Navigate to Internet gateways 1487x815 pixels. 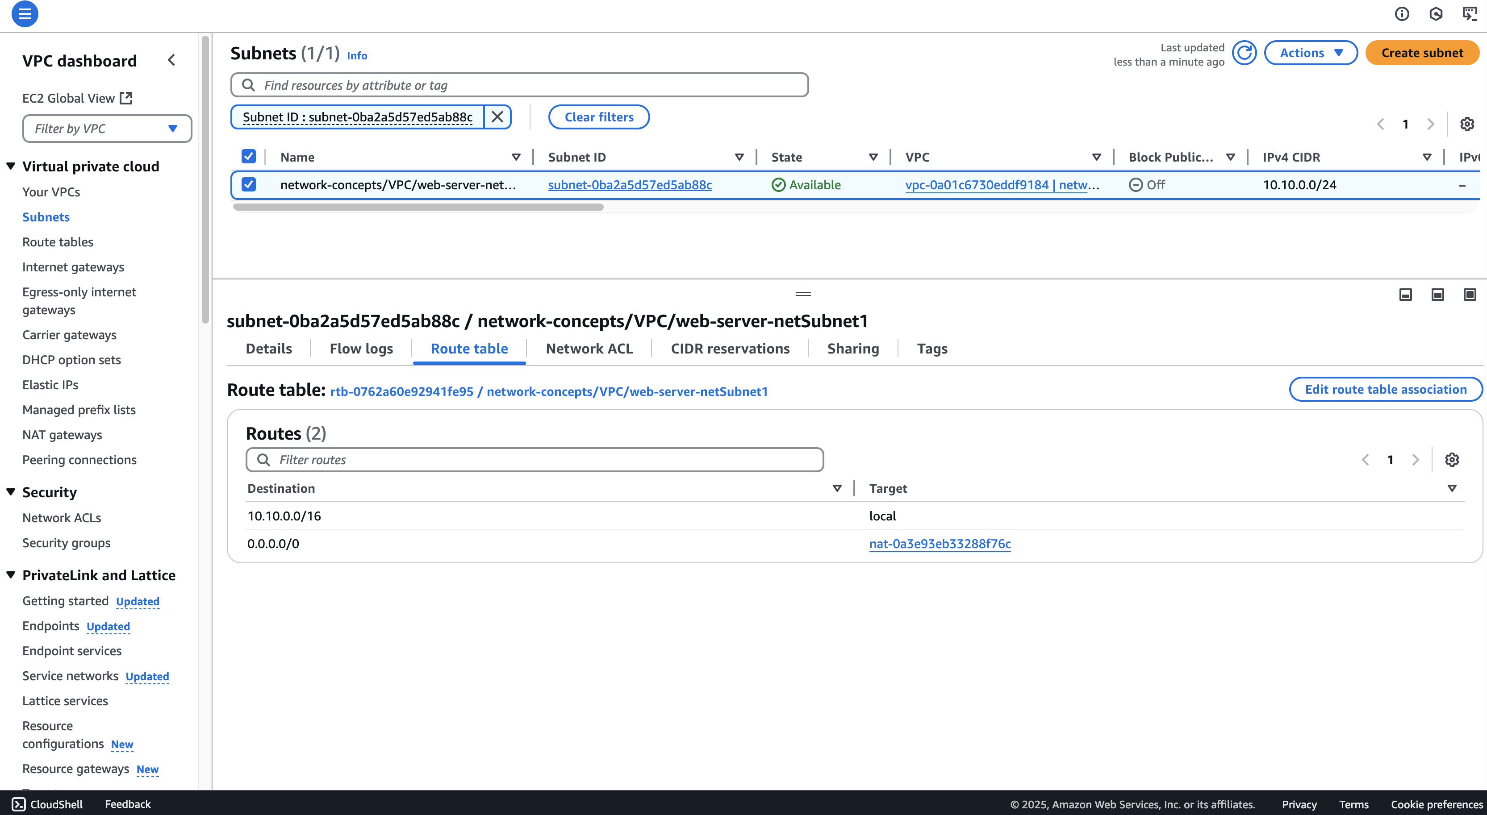(x=73, y=267)
